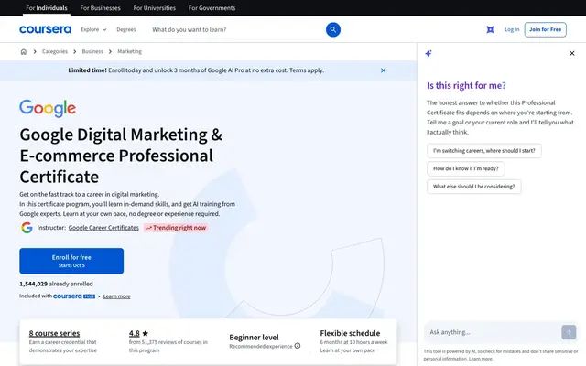Screen dimensions: 586x366
Task: Click the "1,544,029 already enrolled" text
Action: pyautogui.click(x=56, y=284)
